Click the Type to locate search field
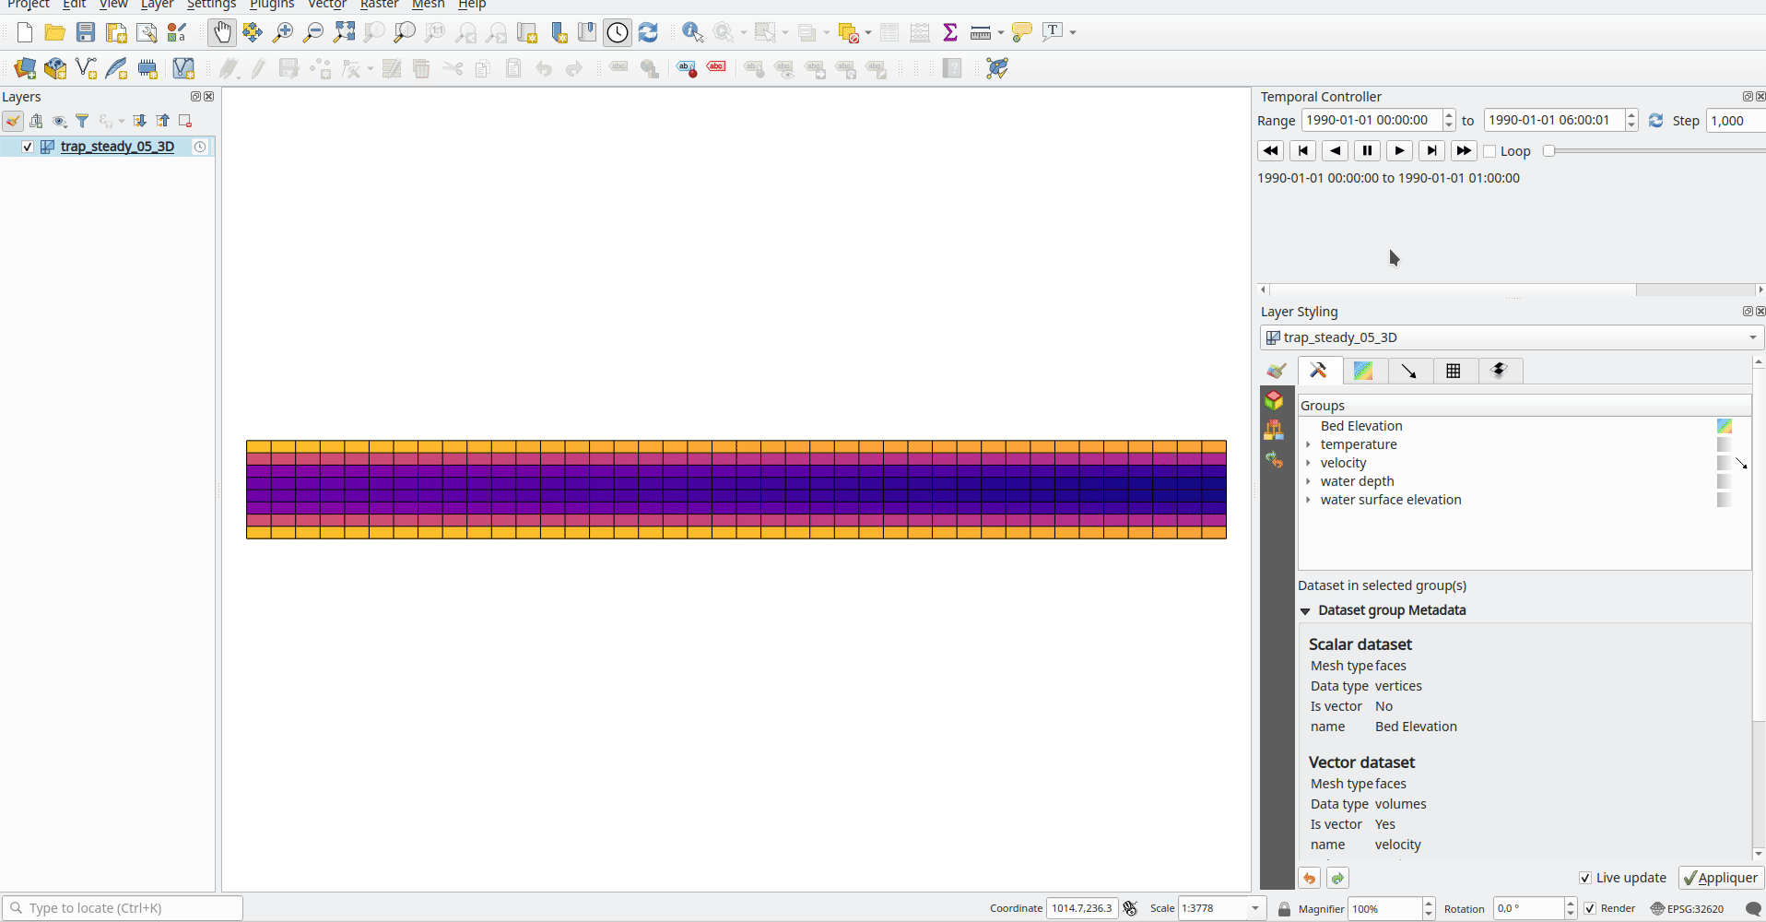 129,908
